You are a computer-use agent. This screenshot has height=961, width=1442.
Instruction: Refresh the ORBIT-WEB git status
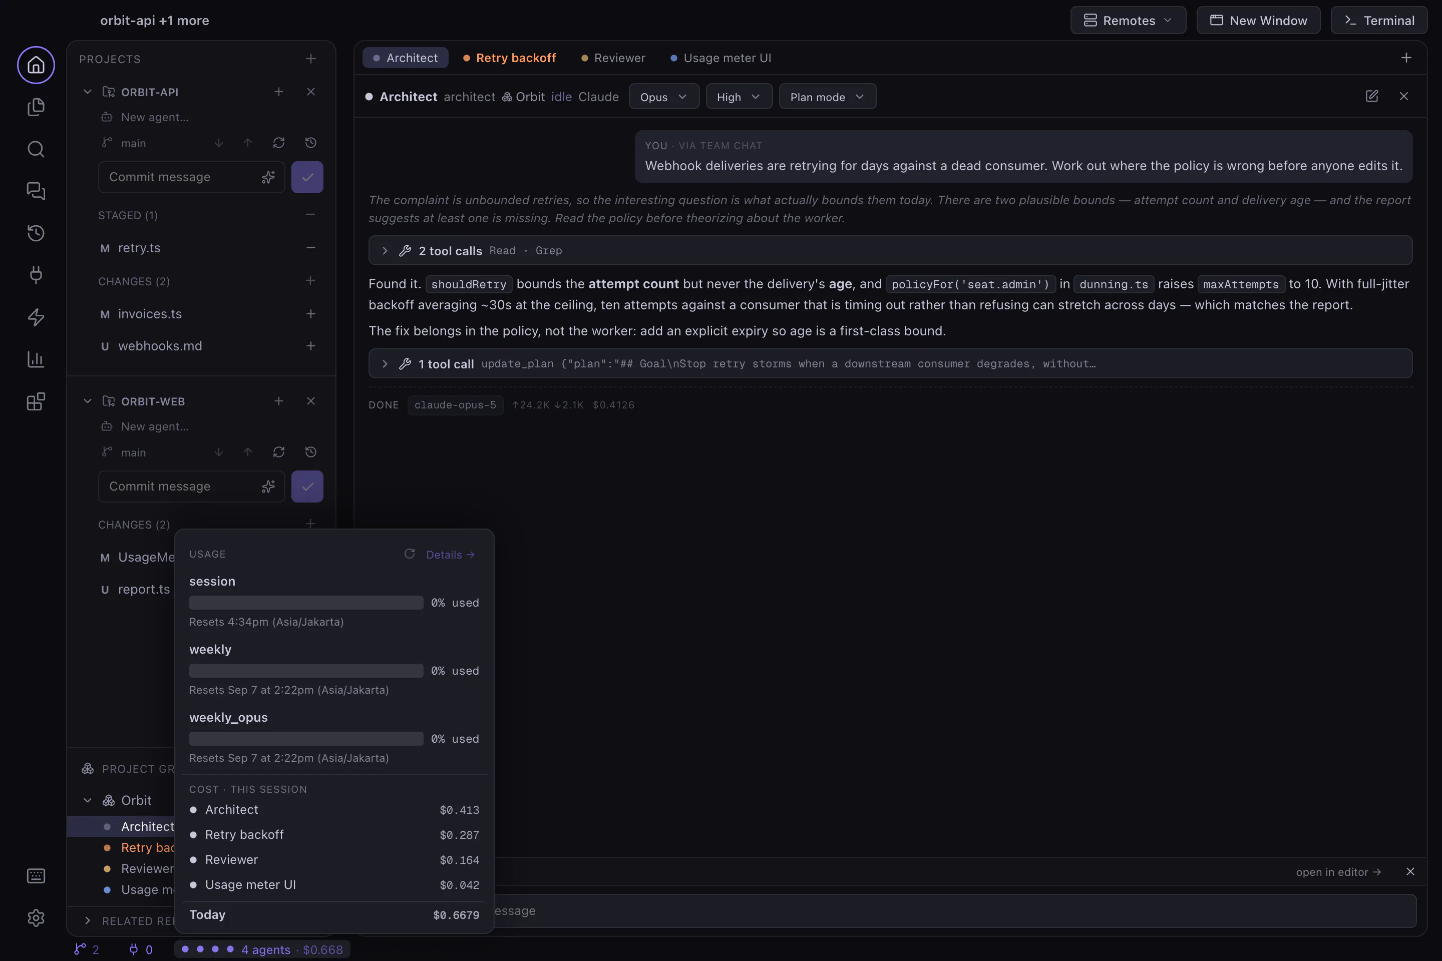pyautogui.click(x=279, y=452)
